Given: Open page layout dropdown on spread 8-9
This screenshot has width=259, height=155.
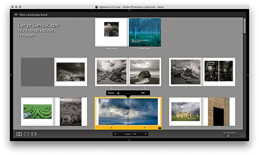Looking at the screenshot, I should tap(160, 128).
